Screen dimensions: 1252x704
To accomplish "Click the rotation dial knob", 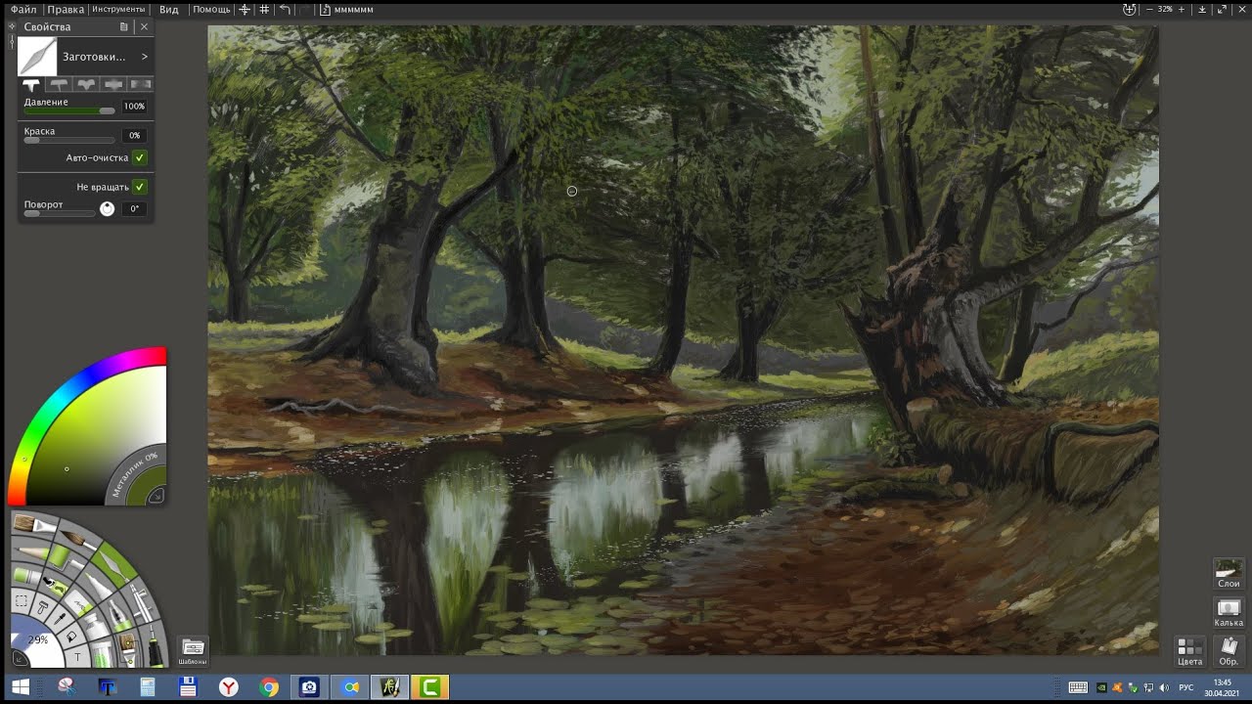I will [107, 209].
